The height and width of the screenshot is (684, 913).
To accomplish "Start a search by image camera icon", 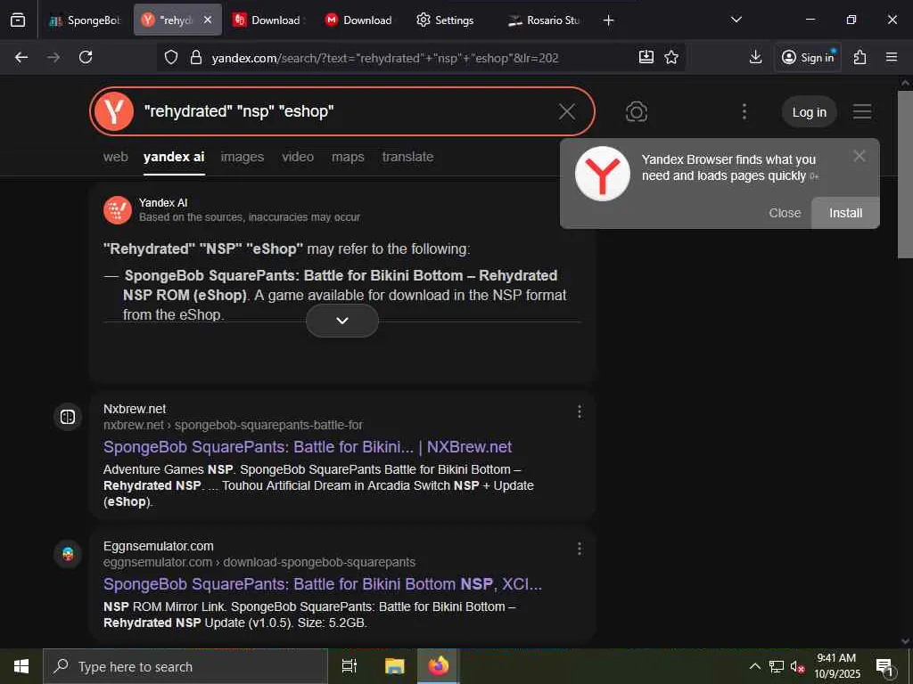I will pos(637,111).
